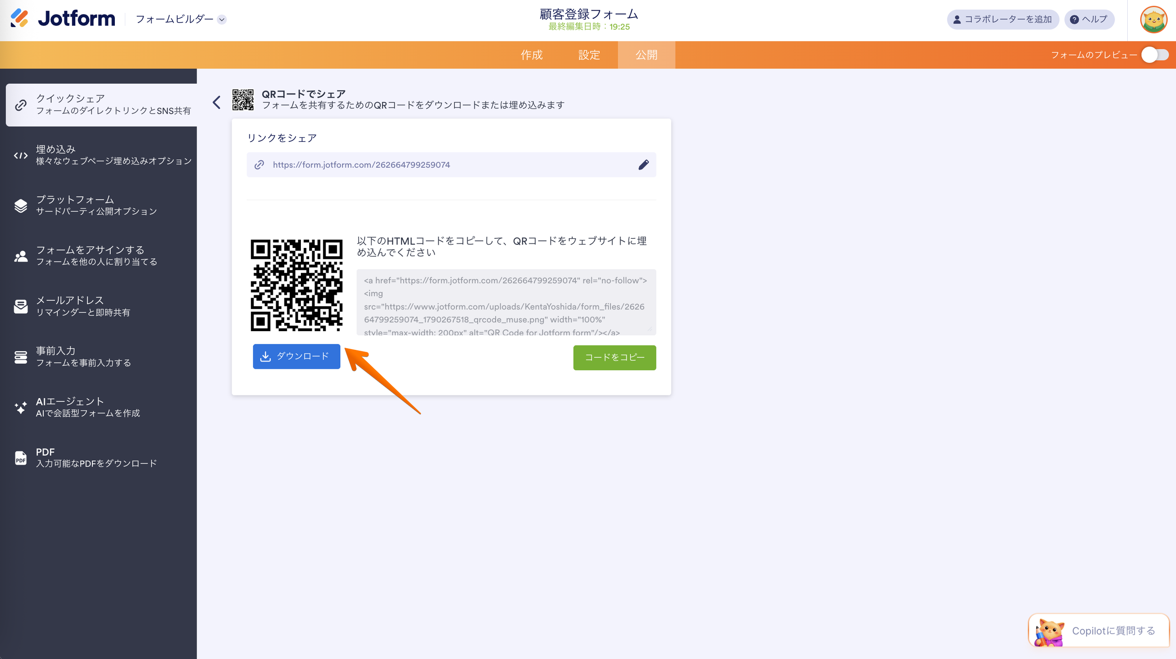Open Copilotに質問する chat
Image resolution: width=1176 pixels, height=659 pixels.
coord(1098,631)
